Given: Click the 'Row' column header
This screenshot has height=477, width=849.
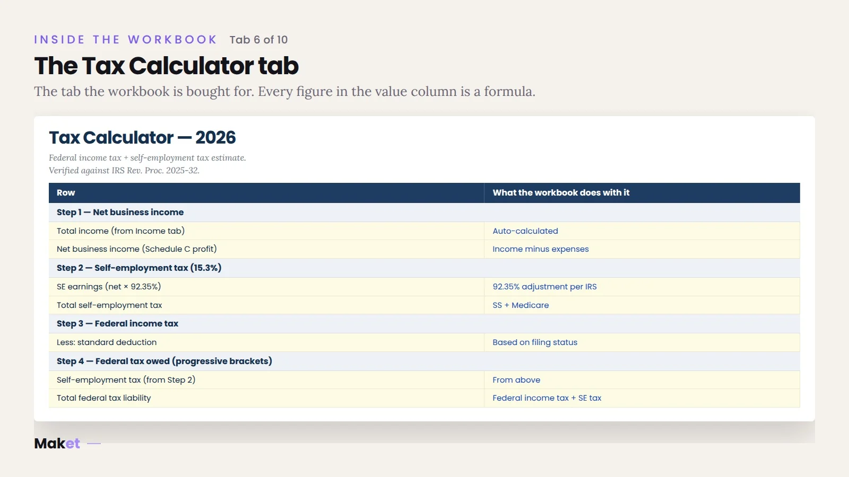Looking at the screenshot, I should [x=266, y=193].
